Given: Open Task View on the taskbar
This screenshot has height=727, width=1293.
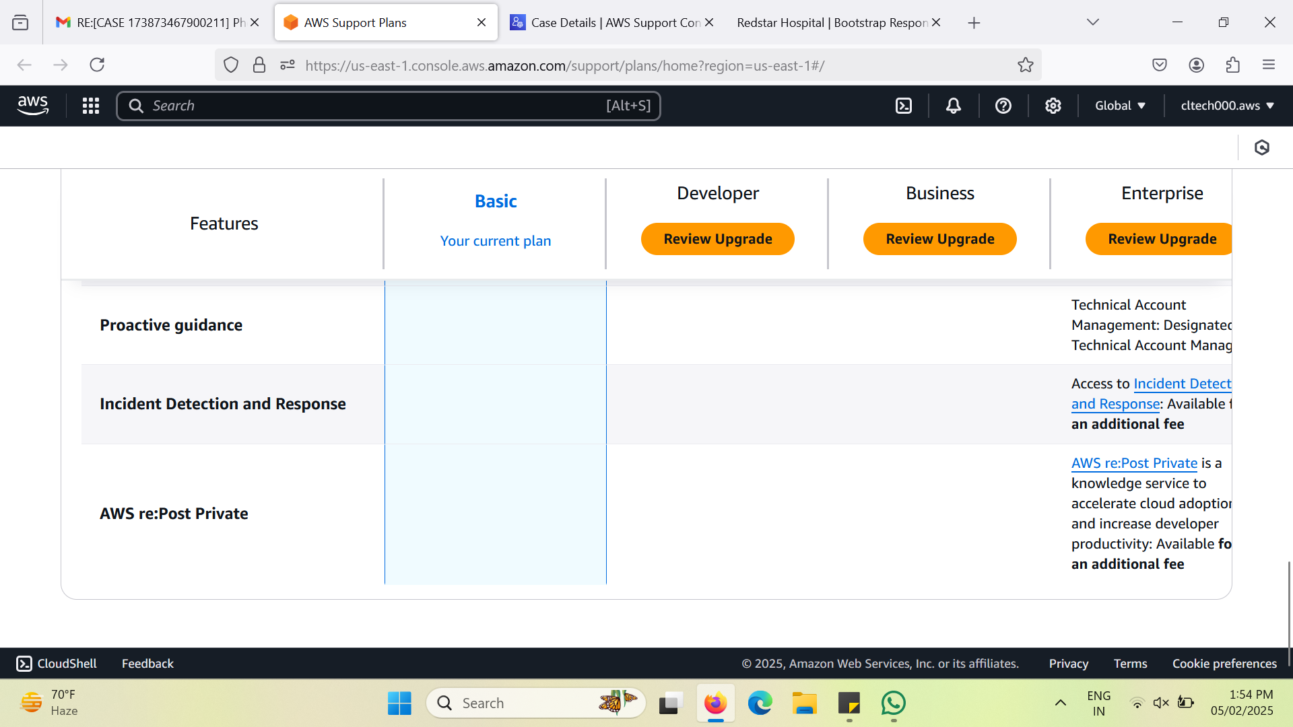Looking at the screenshot, I should pyautogui.click(x=671, y=703).
